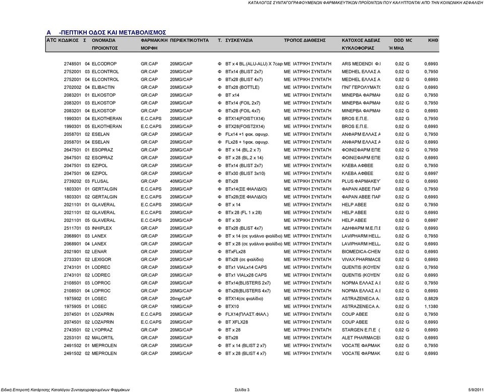Click packaging BTx28 (BOTTLE)
Screen dimensions: 484x392
[243, 87]
